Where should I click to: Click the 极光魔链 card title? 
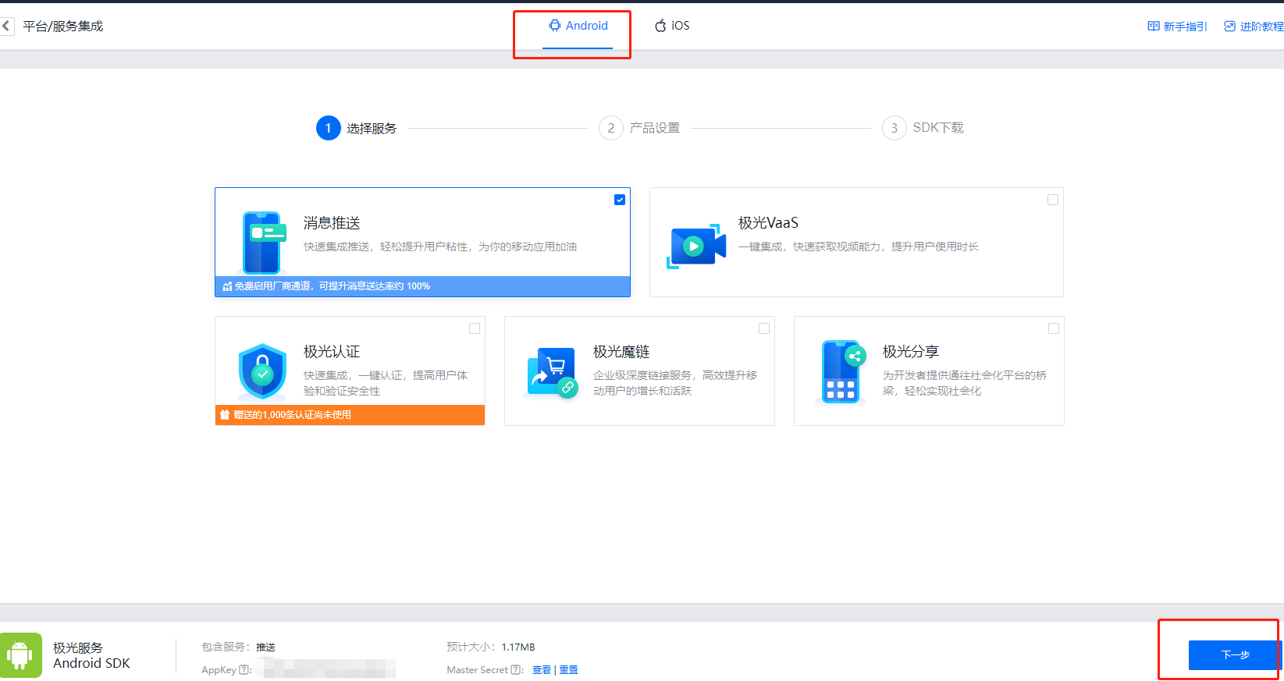pos(621,352)
